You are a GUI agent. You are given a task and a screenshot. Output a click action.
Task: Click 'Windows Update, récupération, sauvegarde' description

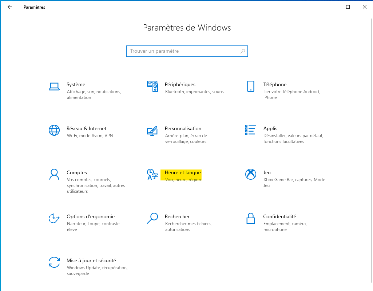(x=97, y=270)
